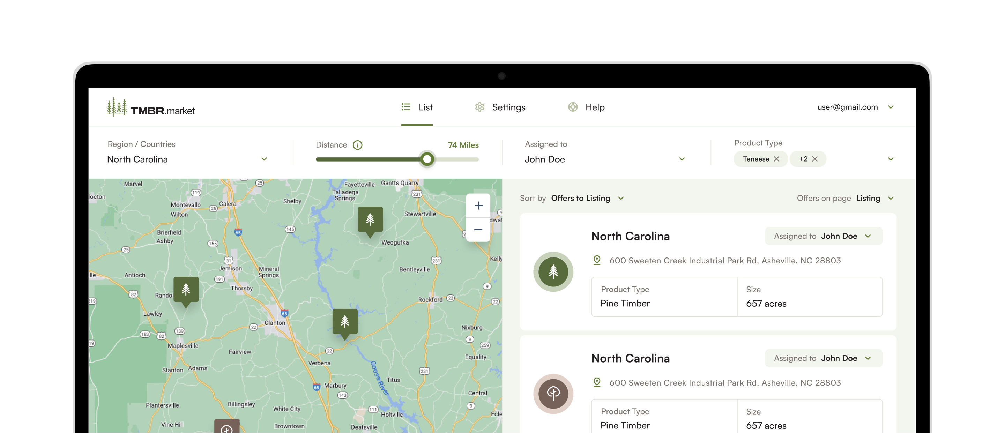The image size is (1005, 433).
Task: Open the Help tab
Action: tap(586, 107)
